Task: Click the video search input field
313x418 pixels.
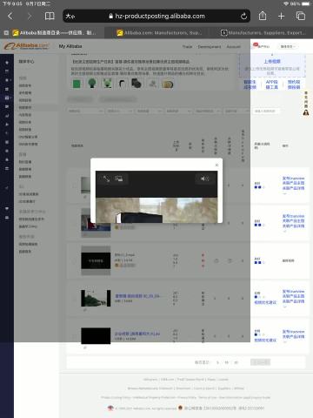Action: coord(265,111)
